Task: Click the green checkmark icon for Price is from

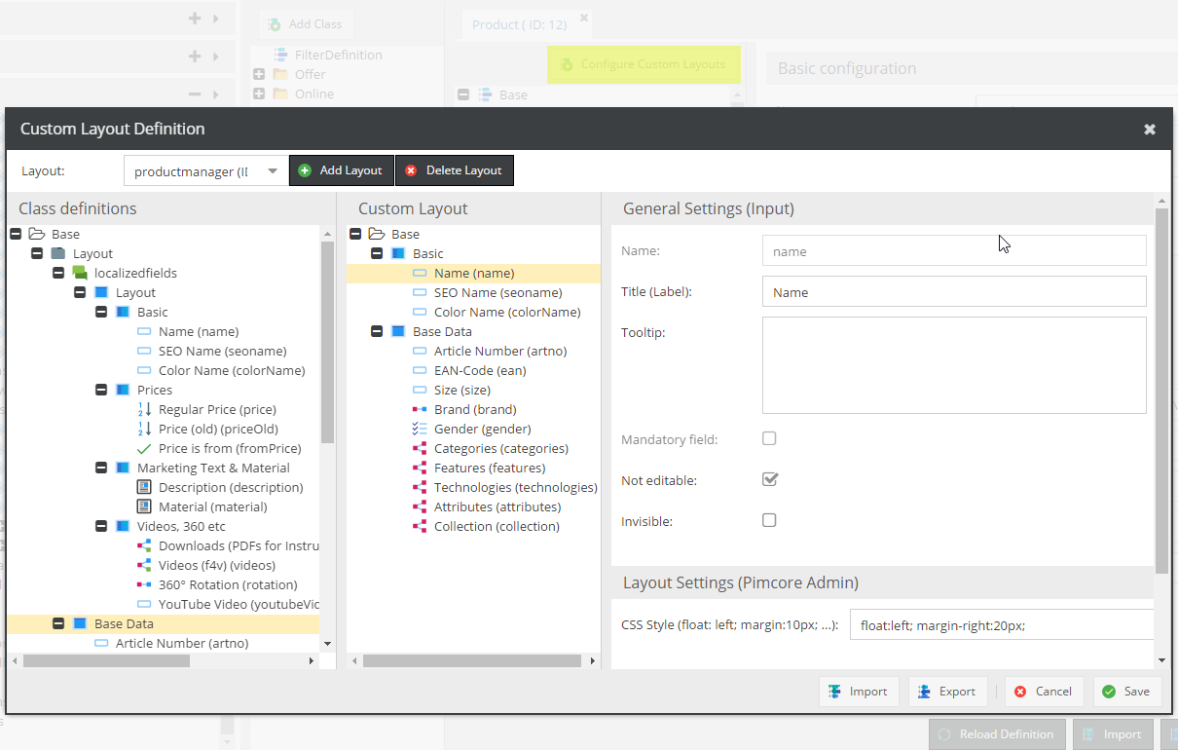Action: pyautogui.click(x=144, y=449)
